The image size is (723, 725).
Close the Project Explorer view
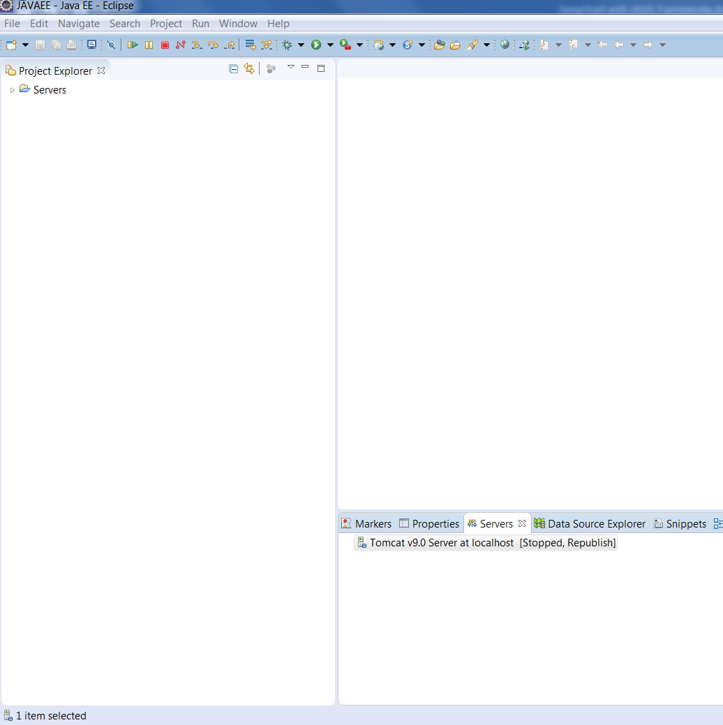pyautogui.click(x=101, y=70)
